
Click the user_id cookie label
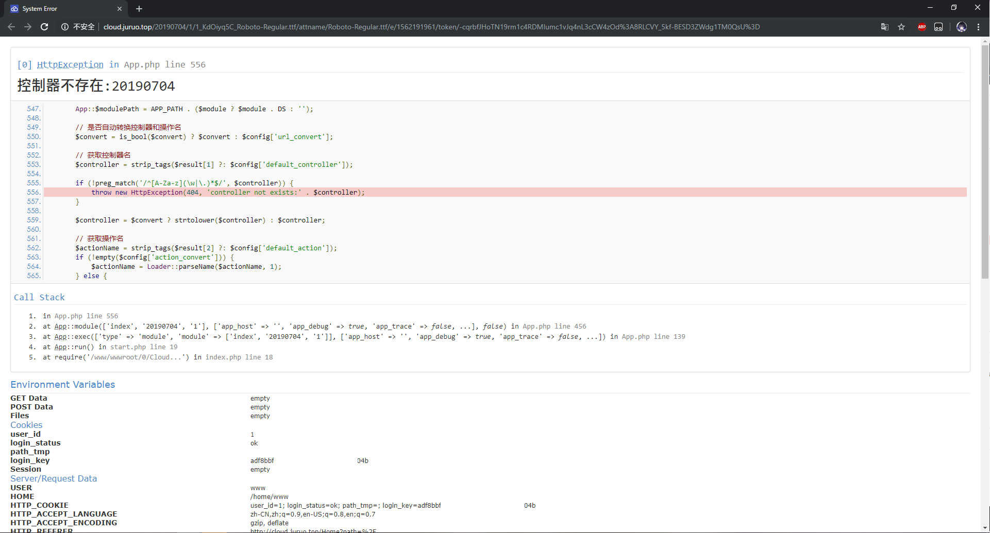pos(25,434)
